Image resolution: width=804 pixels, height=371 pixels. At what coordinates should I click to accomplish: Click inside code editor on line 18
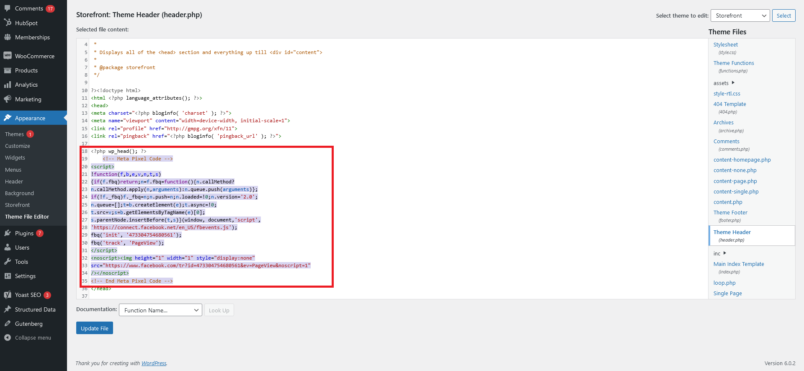pos(209,152)
